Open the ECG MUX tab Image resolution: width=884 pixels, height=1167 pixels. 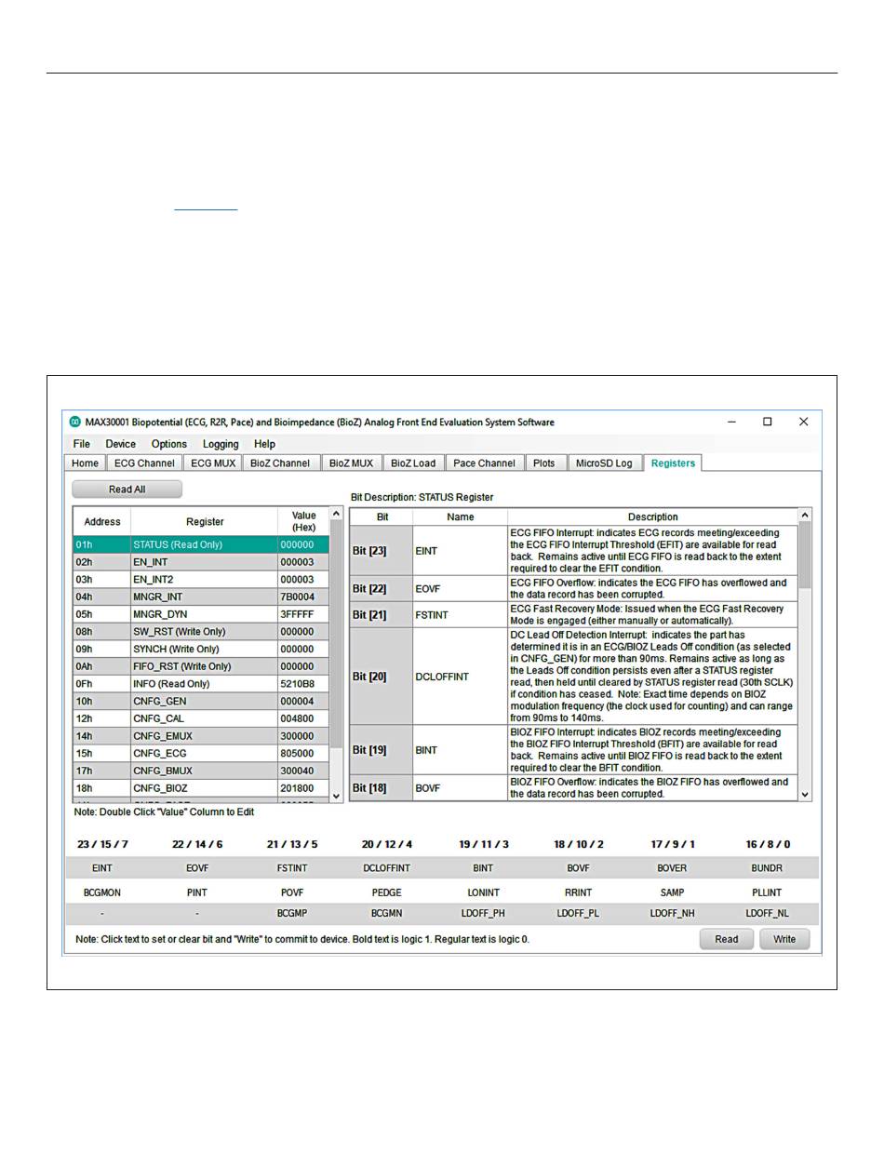tap(213, 463)
